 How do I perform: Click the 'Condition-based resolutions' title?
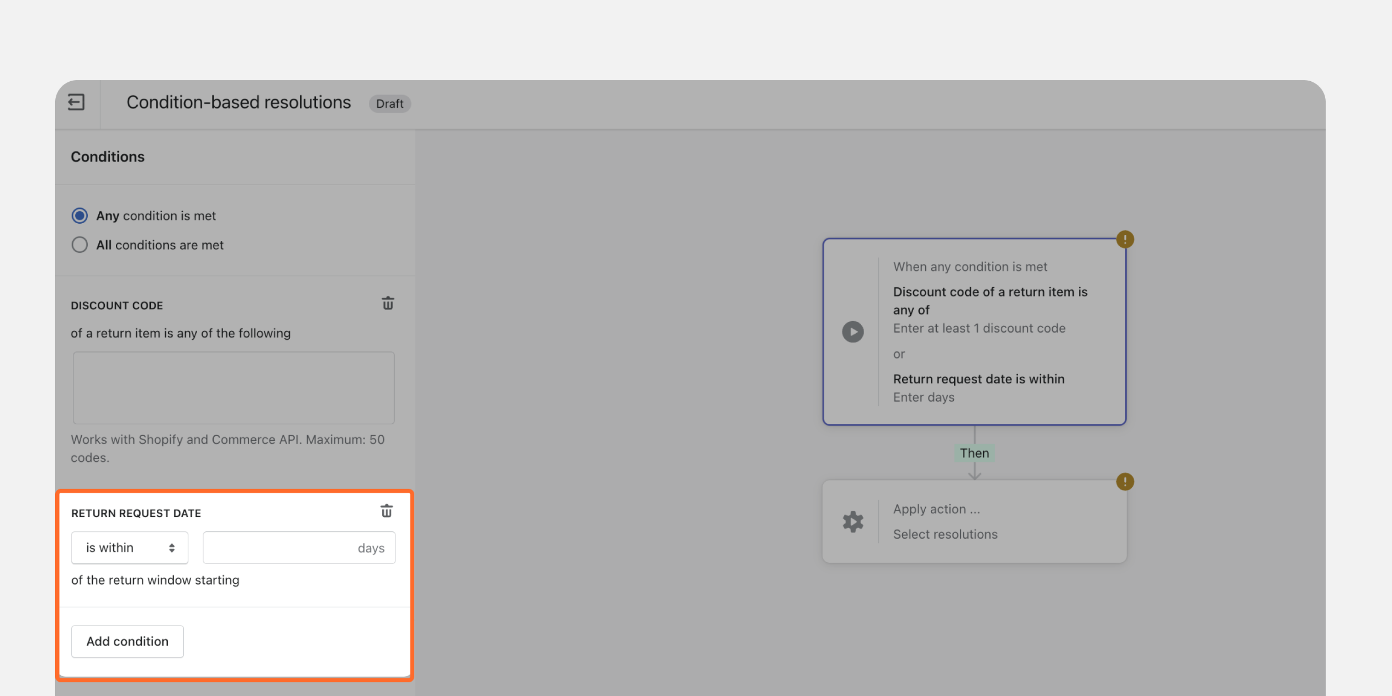coord(238,102)
